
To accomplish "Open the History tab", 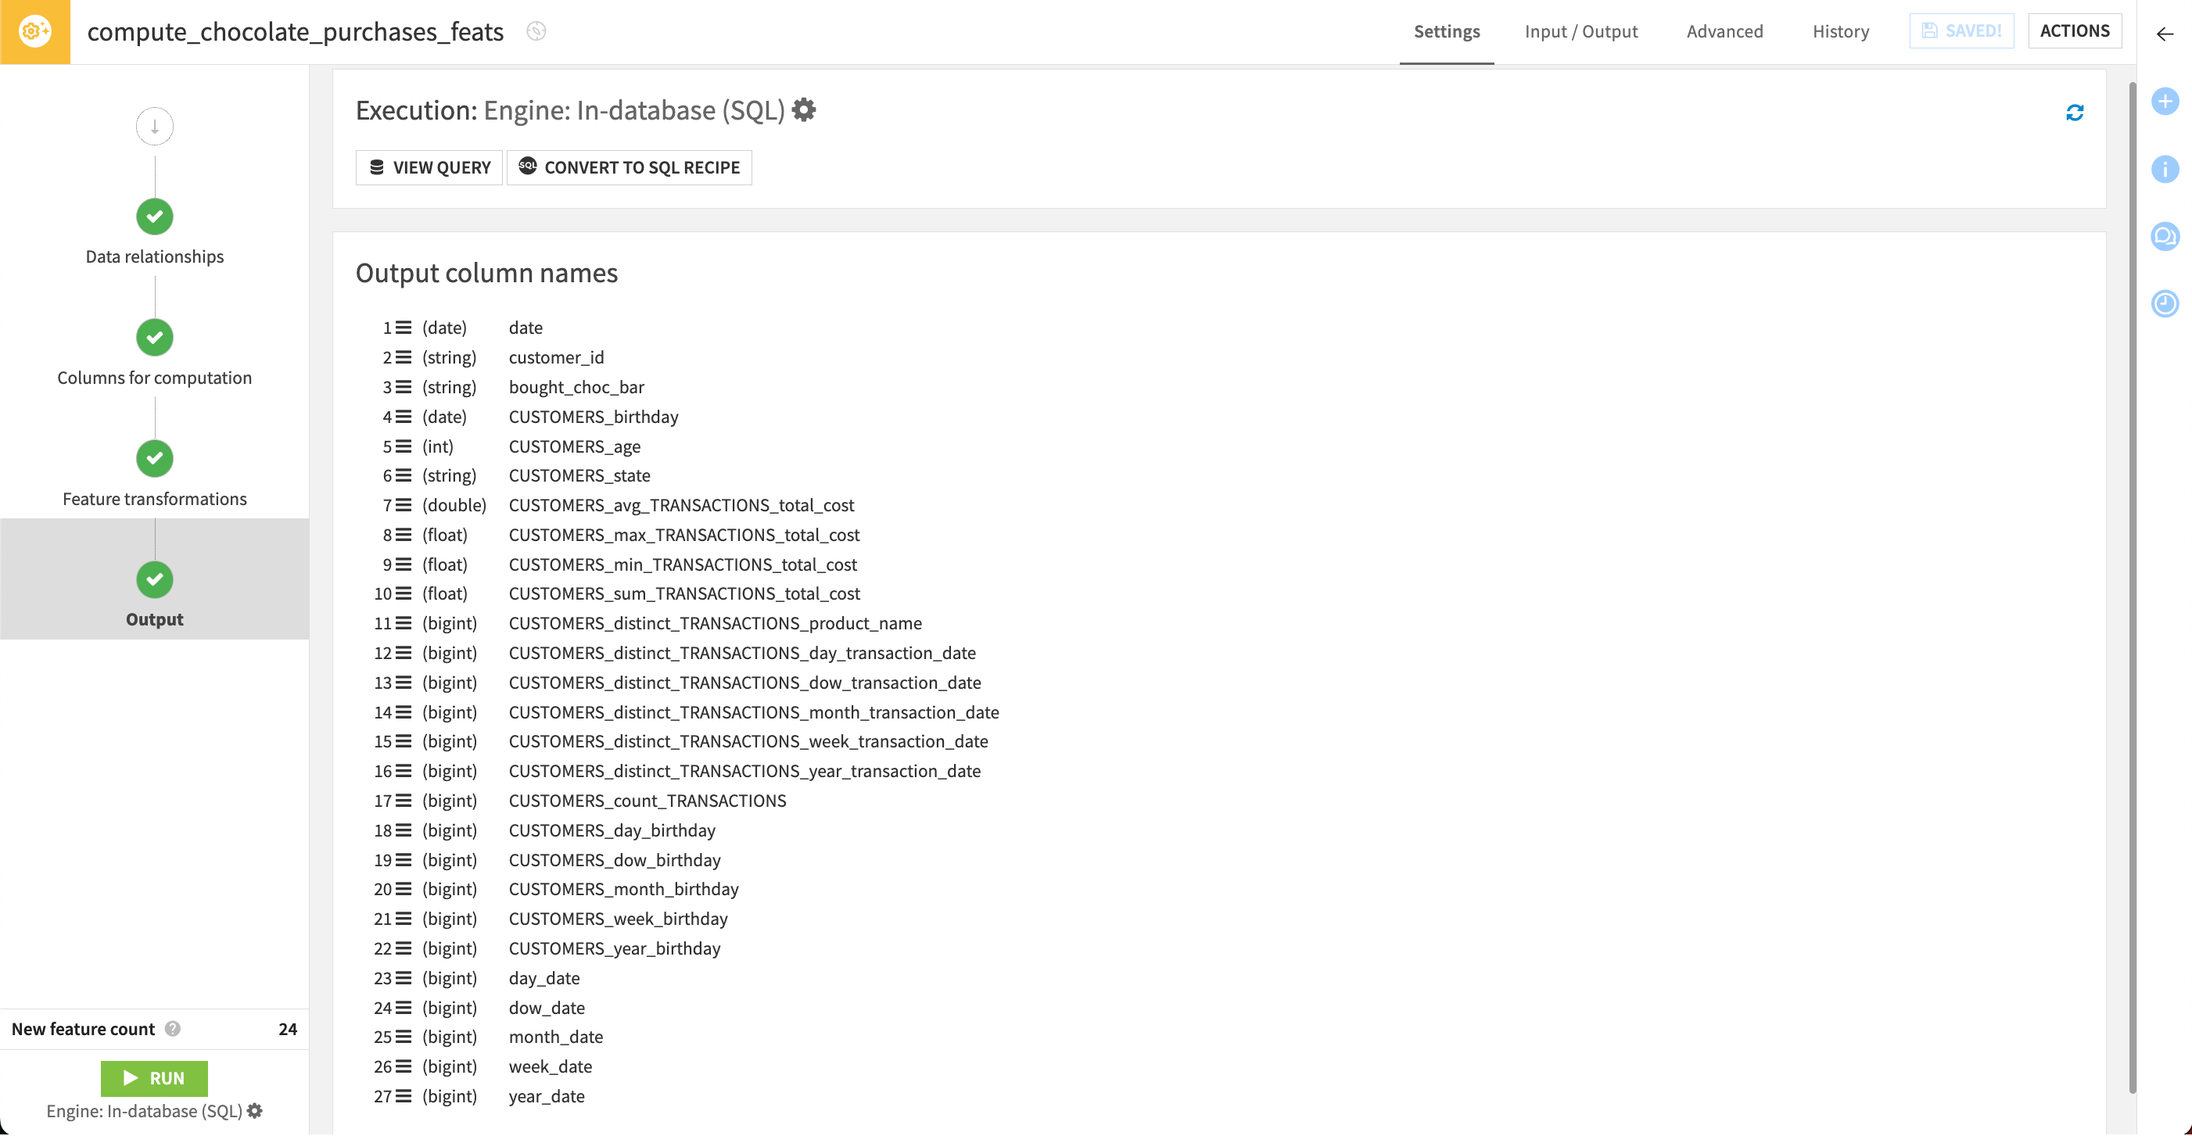I will [x=1841, y=30].
